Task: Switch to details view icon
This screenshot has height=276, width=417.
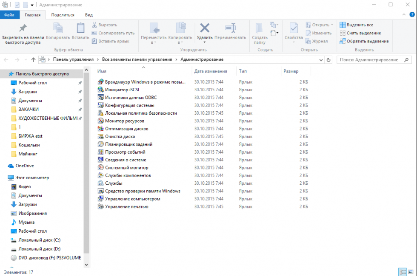Action: (403, 272)
